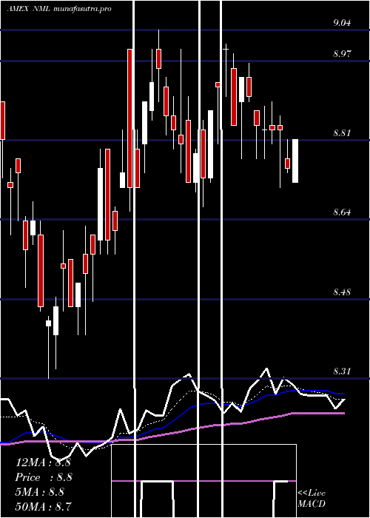Viewport: 370px width, 518px height.
Task: Select the 8.48 price level label
Action: click(x=342, y=292)
